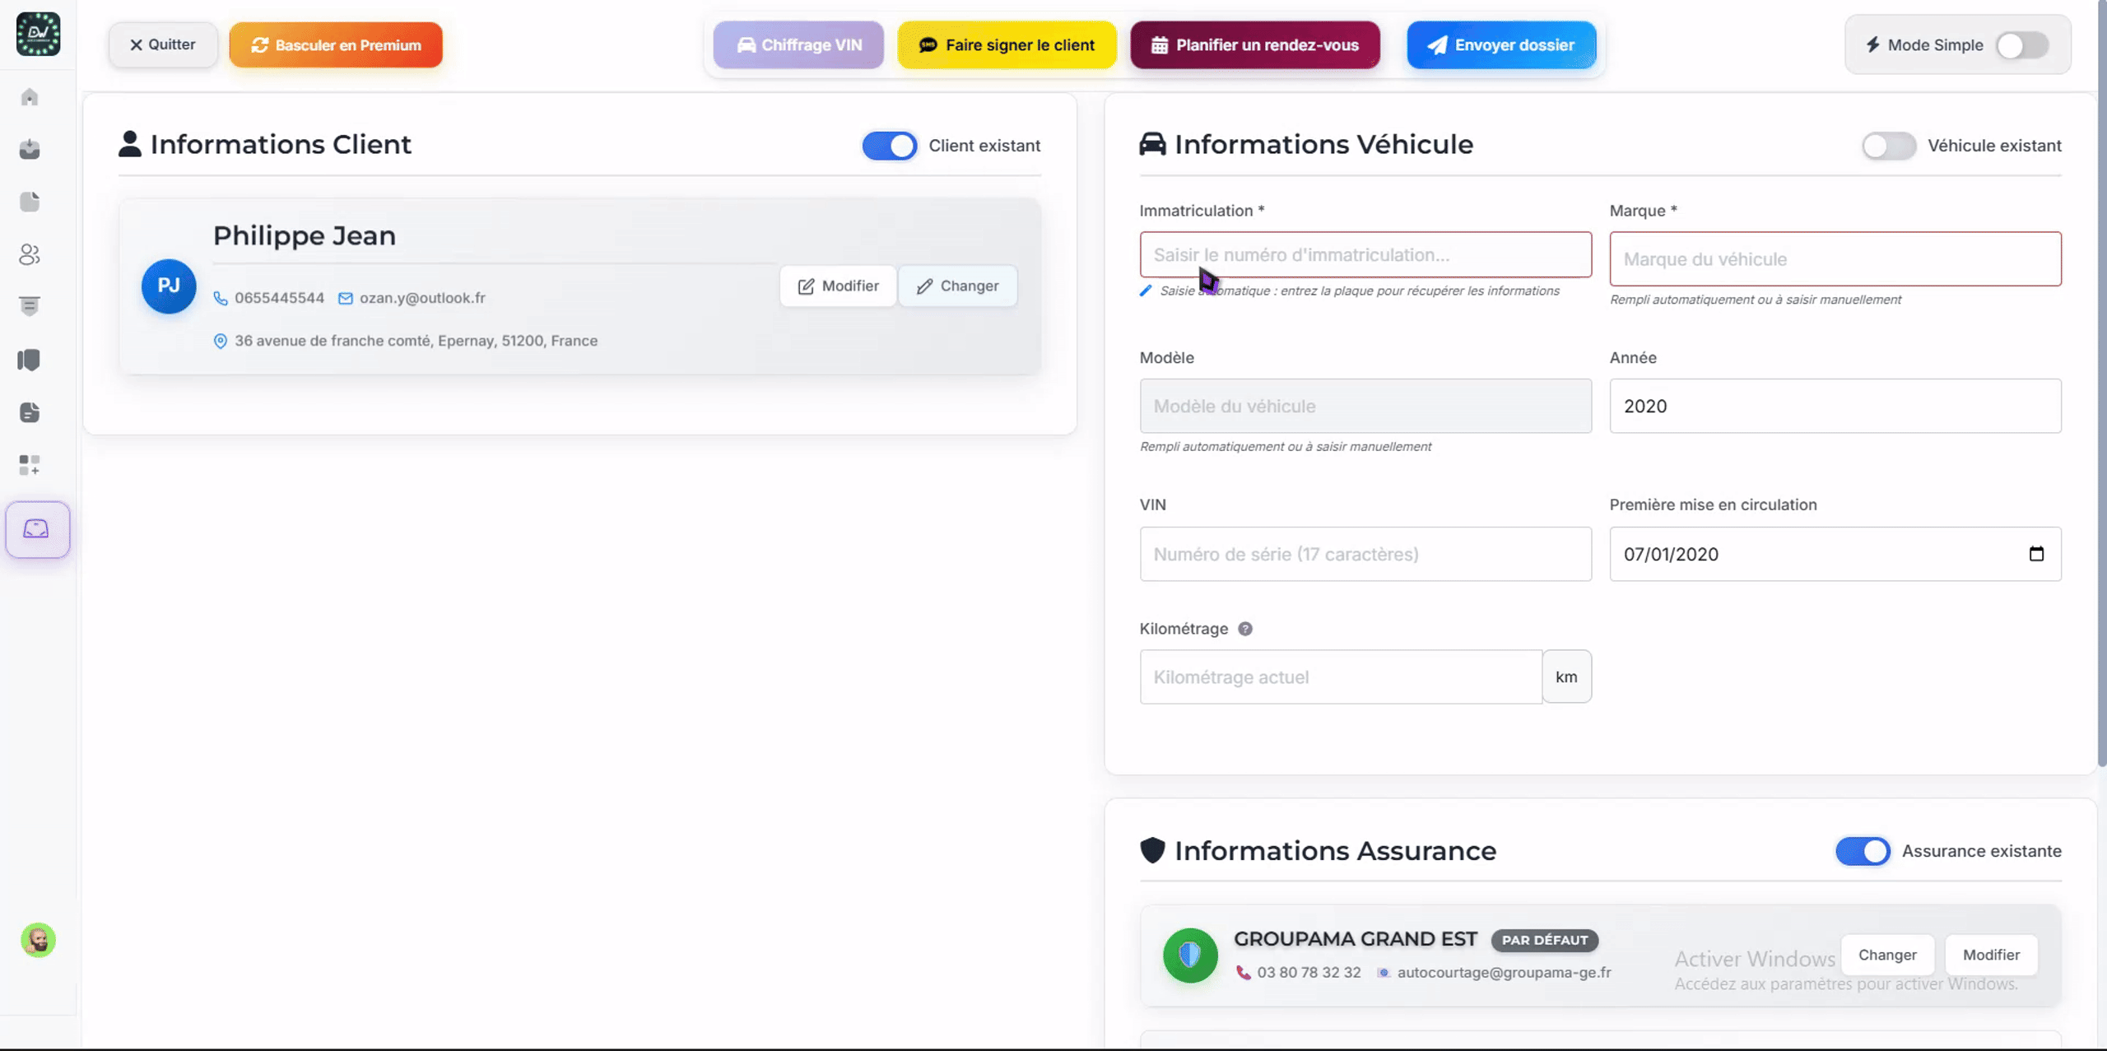Disable the Assurance existante switch
Viewport: 2107px width, 1051px height.
click(1863, 851)
